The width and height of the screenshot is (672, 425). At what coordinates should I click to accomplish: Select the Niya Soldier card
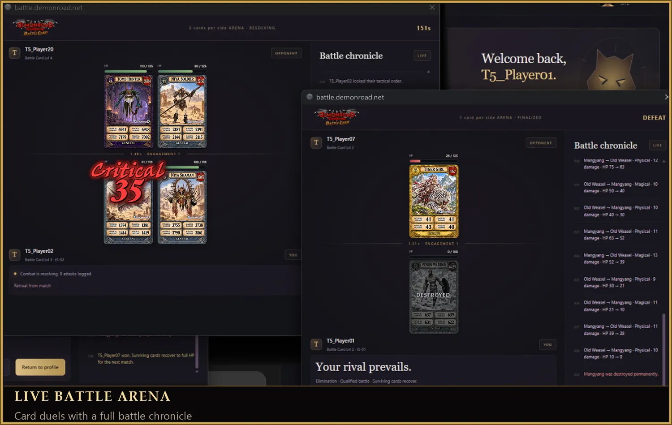coord(182,111)
